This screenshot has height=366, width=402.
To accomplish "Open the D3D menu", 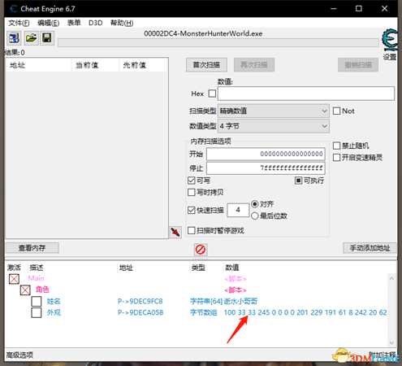I will coord(96,23).
